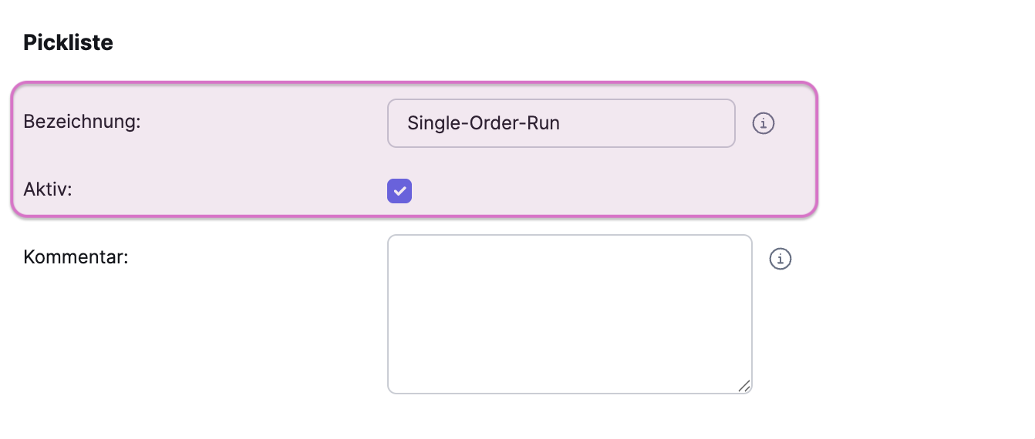Open the Kommentar field information hint

pyautogui.click(x=780, y=259)
